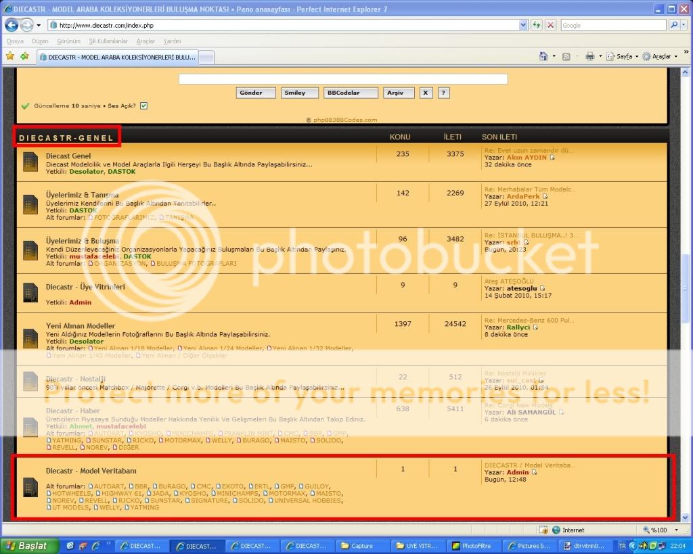The image size is (693, 554).
Task: Open the Araçlar menu in menu bar
Action: point(146,41)
